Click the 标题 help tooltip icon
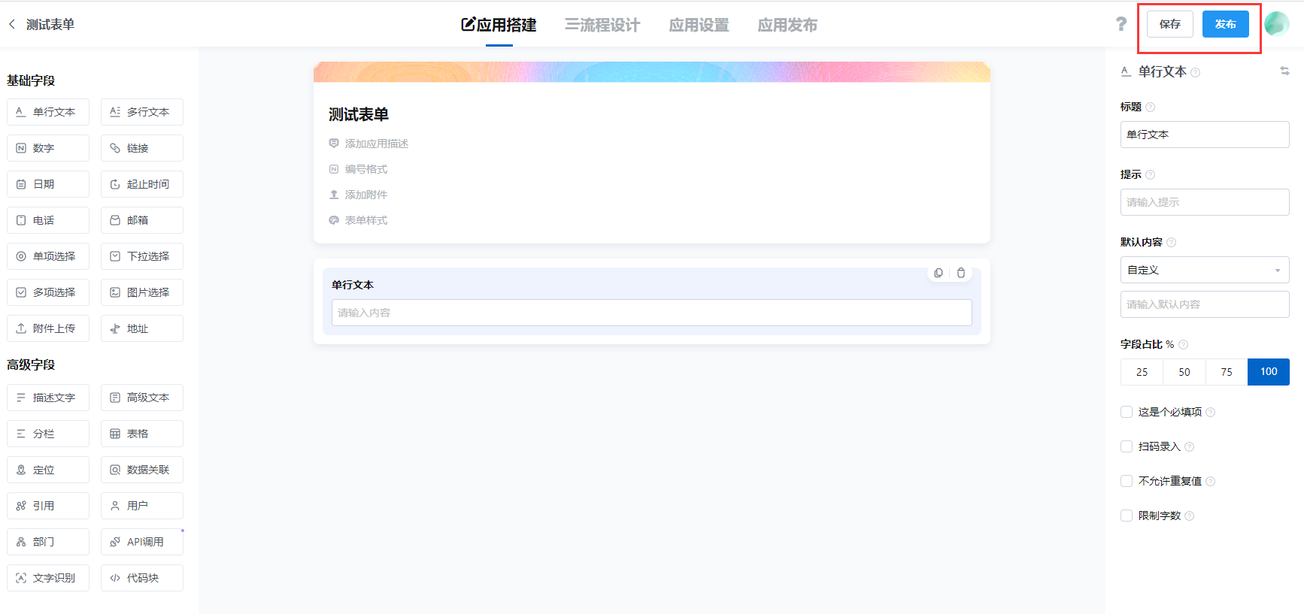Image resolution: width=1304 pixels, height=614 pixels. [x=1150, y=107]
